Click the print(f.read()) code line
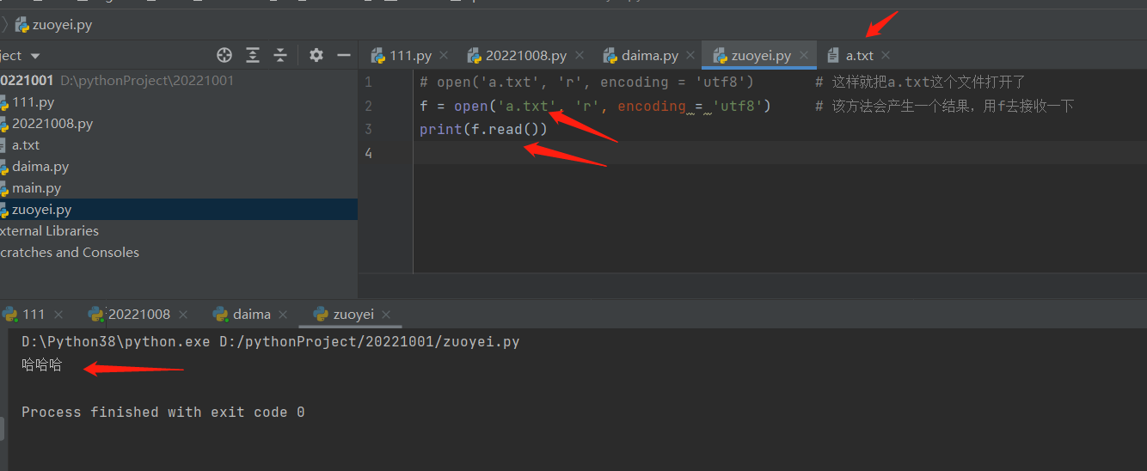 (x=483, y=129)
